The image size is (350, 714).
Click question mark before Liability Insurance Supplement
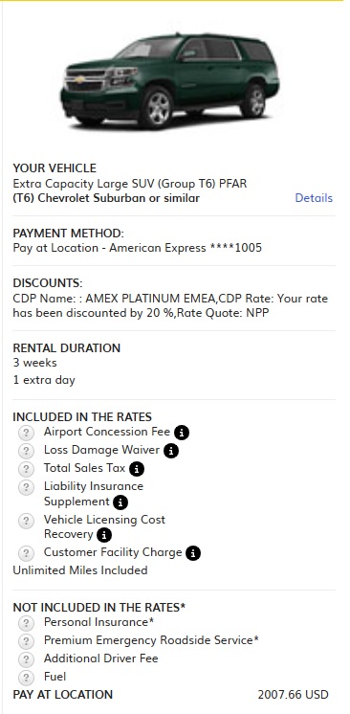click(x=27, y=487)
